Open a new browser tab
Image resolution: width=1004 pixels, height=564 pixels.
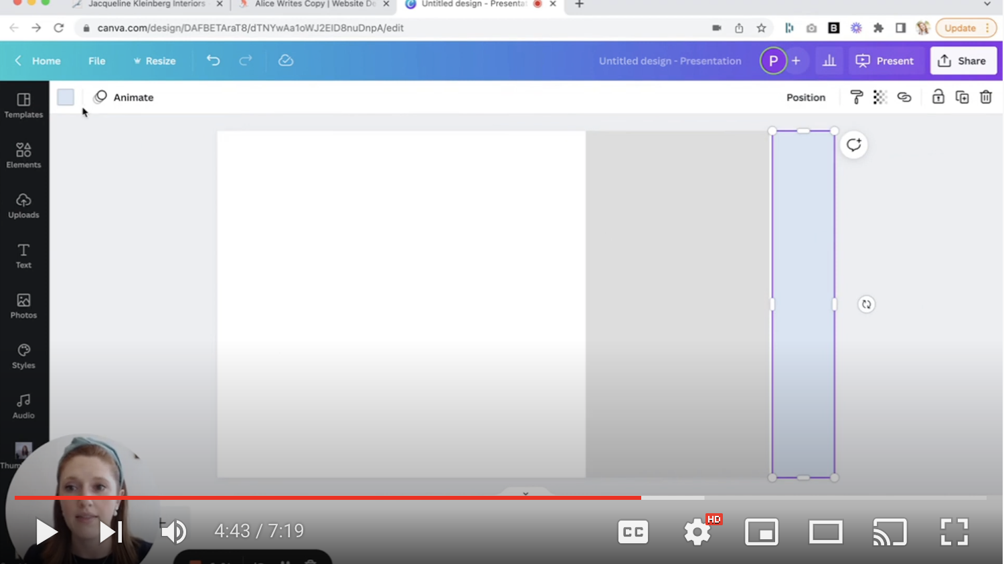580,5
